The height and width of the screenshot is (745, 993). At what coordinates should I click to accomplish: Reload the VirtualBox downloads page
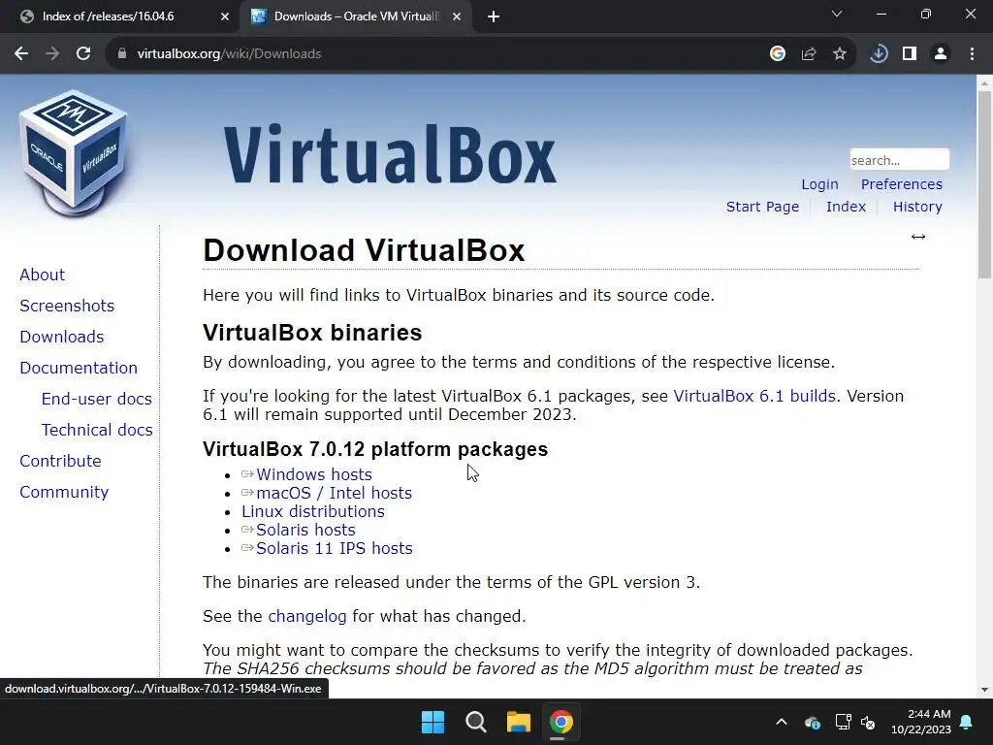(83, 54)
